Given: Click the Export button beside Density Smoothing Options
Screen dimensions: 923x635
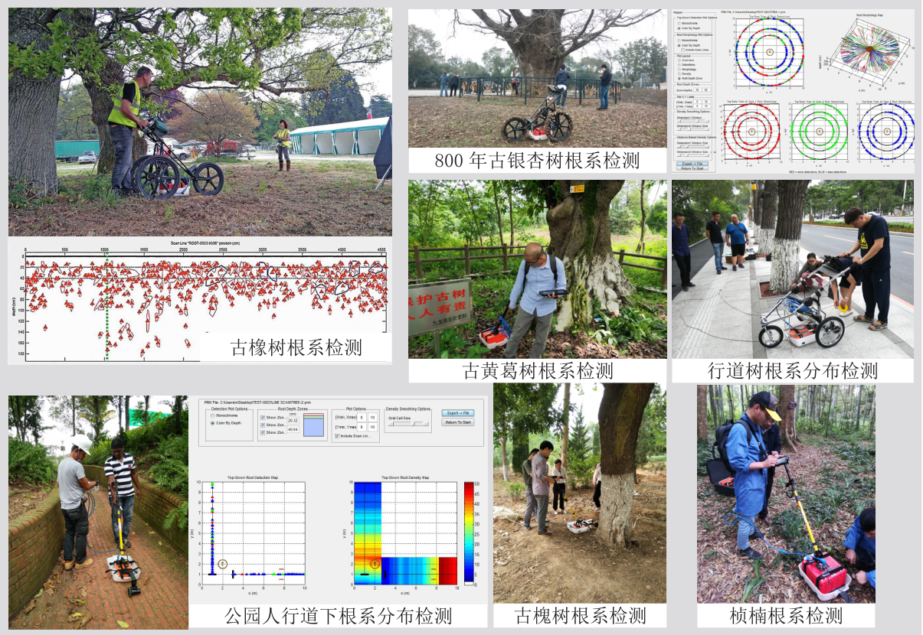Looking at the screenshot, I should click(x=457, y=413).
